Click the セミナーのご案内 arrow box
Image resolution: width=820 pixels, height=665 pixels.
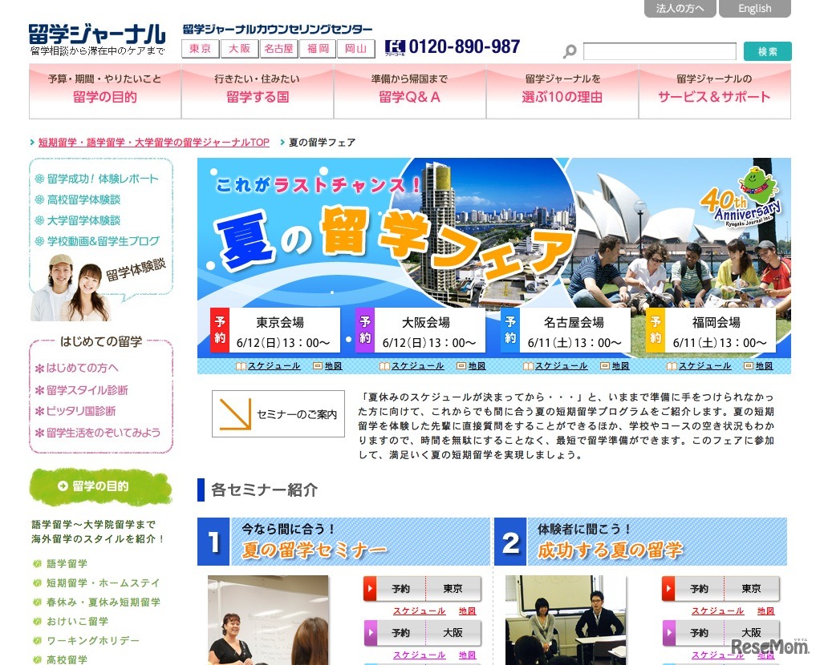click(x=278, y=413)
